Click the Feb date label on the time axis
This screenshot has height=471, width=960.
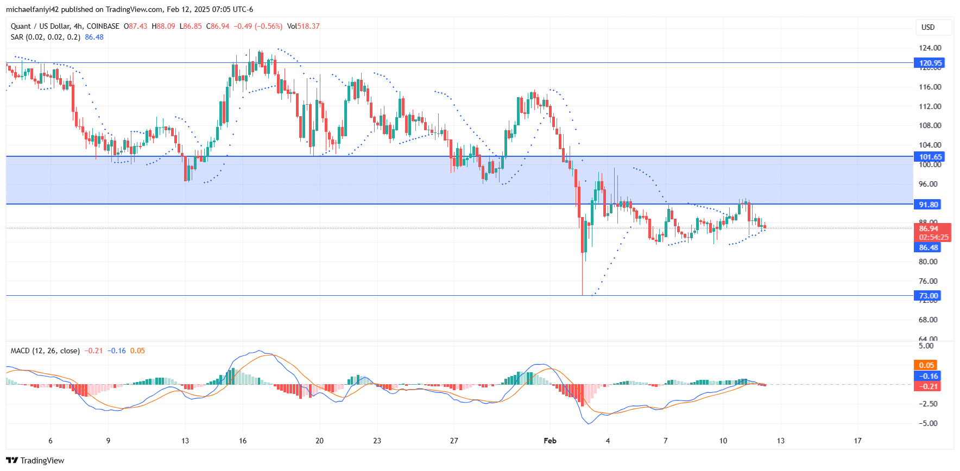(x=550, y=441)
